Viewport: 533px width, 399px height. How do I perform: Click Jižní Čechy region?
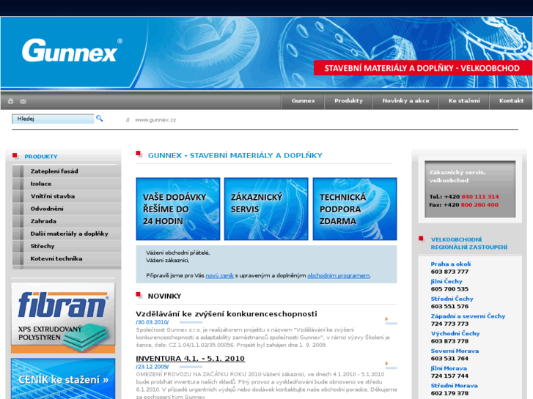tap(446, 281)
